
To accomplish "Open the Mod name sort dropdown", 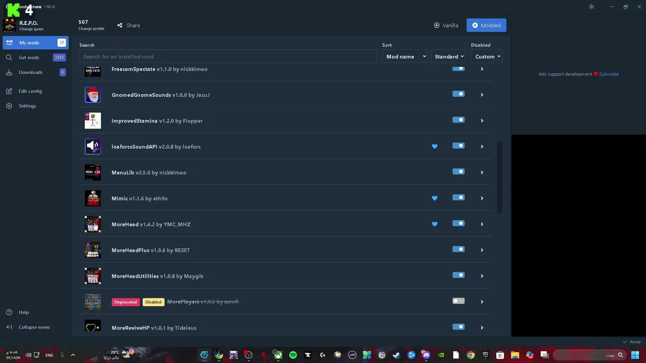I will [x=405, y=56].
